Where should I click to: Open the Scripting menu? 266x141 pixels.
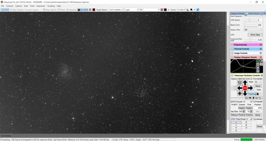[x=51, y=6]
